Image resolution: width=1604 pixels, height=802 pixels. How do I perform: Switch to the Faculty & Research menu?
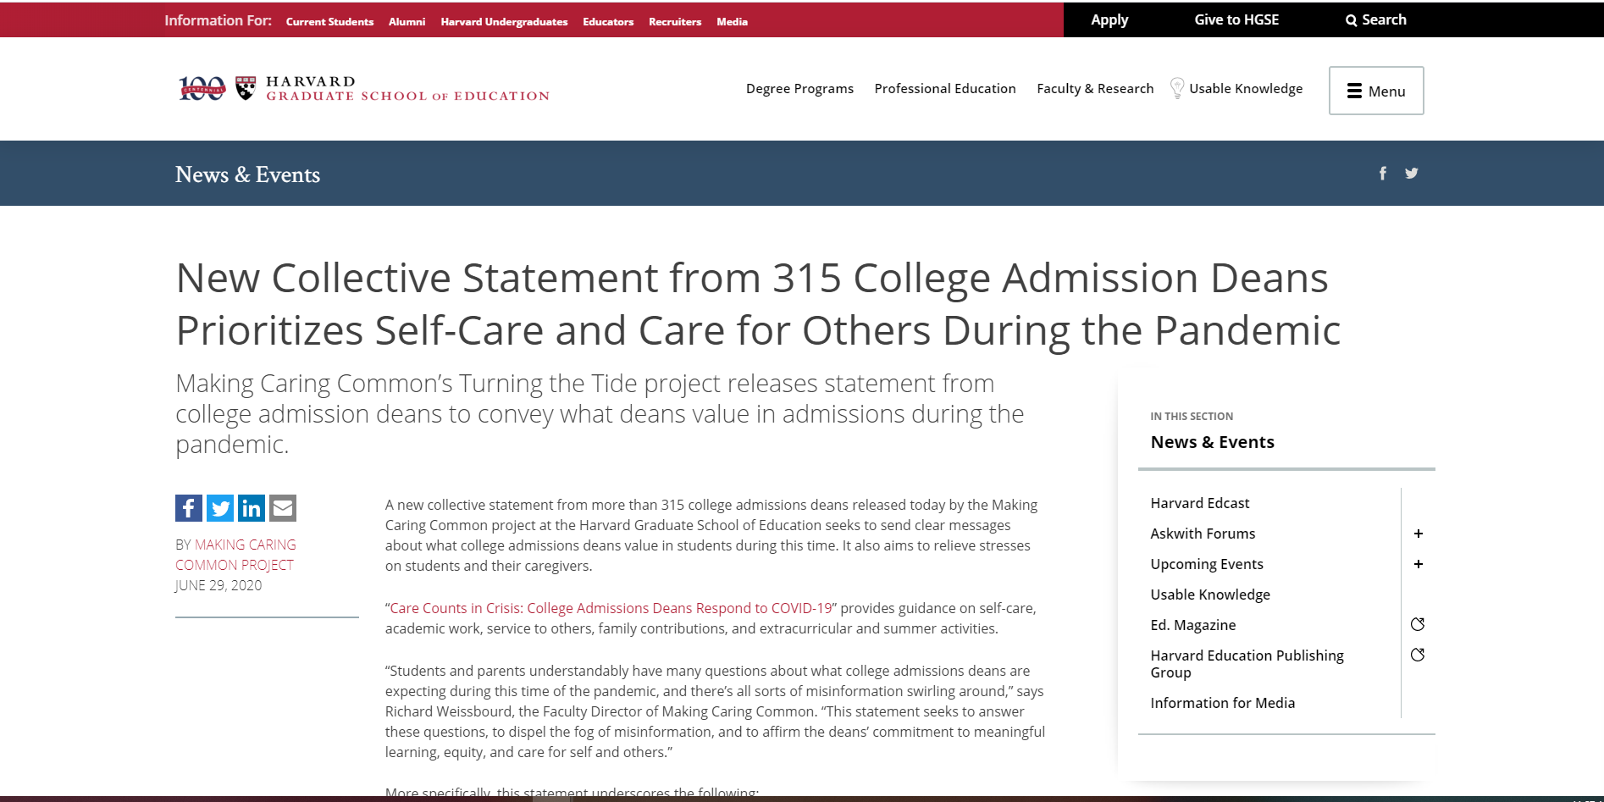[1094, 88]
